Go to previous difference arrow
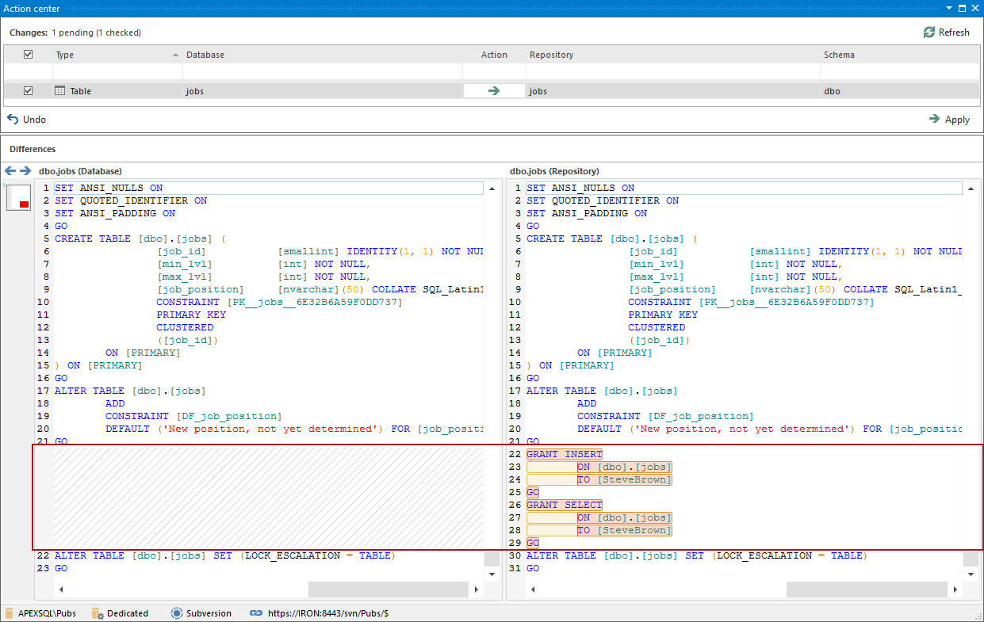 pyautogui.click(x=10, y=171)
